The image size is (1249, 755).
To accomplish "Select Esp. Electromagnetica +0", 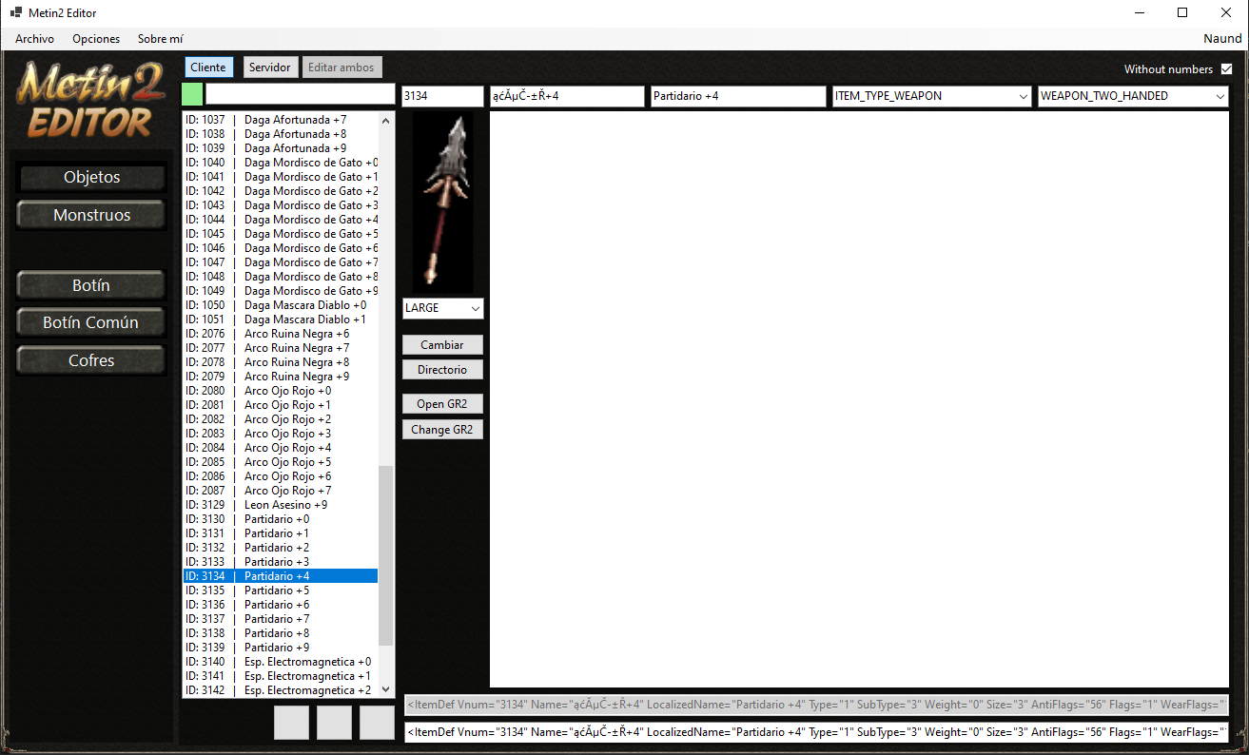I will click(x=281, y=662).
